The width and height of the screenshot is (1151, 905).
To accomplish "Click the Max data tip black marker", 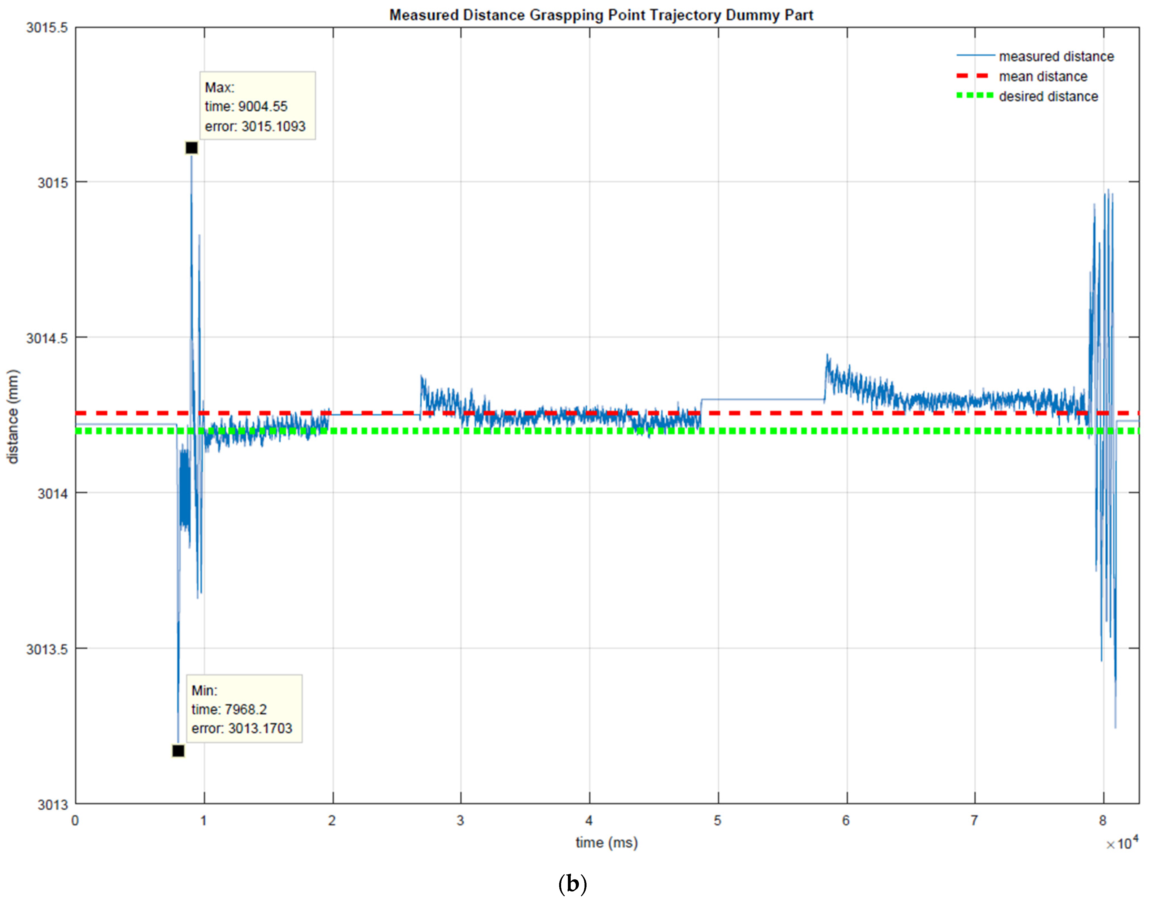I will coord(191,148).
